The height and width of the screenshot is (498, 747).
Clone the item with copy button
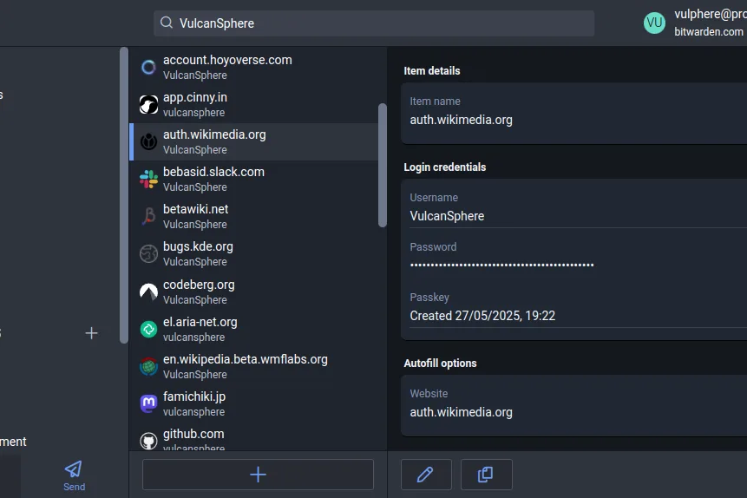[x=486, y=475]
